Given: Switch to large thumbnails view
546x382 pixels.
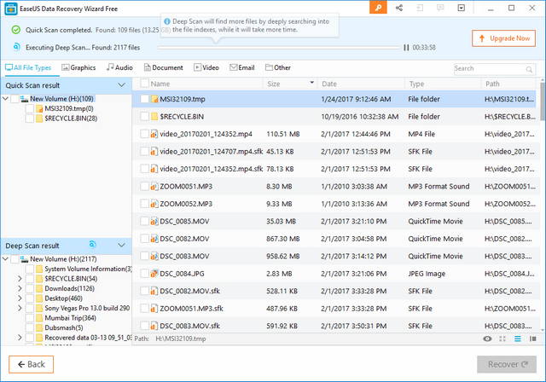Looking at the screenshot, I should (x=502, y=339).
